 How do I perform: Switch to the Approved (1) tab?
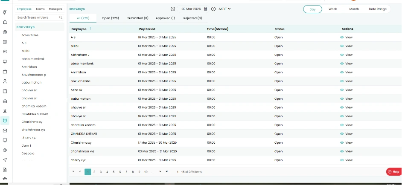pyautogui.click(x=165, y=18)
